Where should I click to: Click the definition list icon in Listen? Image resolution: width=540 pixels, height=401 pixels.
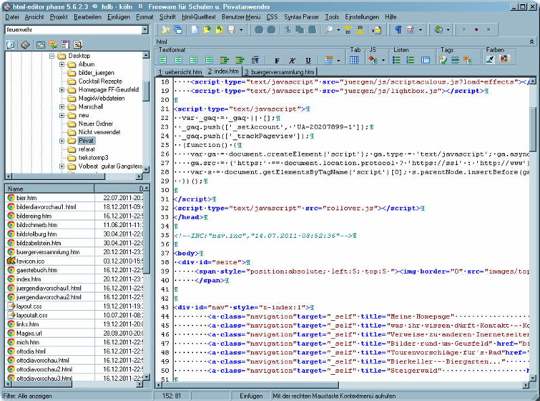(x=426, y=60)
